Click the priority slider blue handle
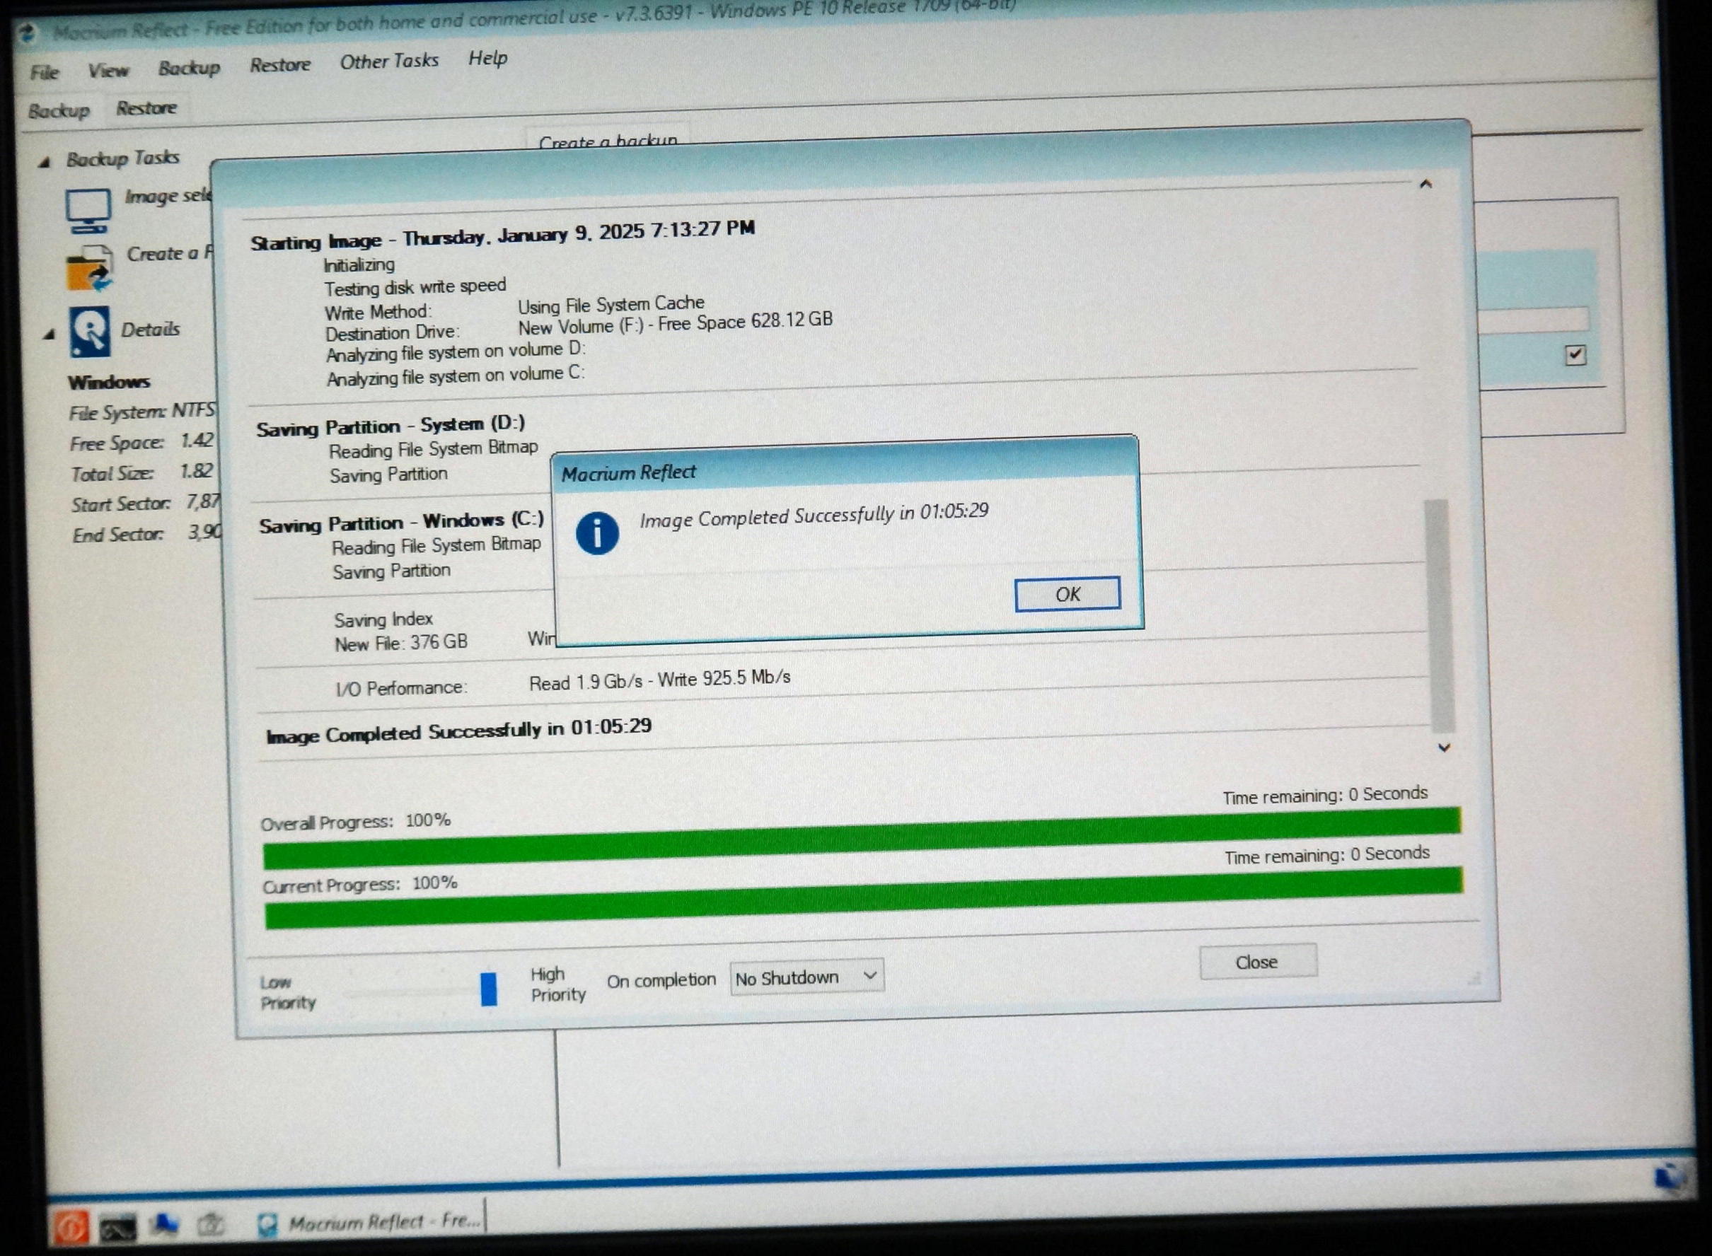This screenshot has height=1256, width=1712. pyautogui.click(x=489, y=989)
